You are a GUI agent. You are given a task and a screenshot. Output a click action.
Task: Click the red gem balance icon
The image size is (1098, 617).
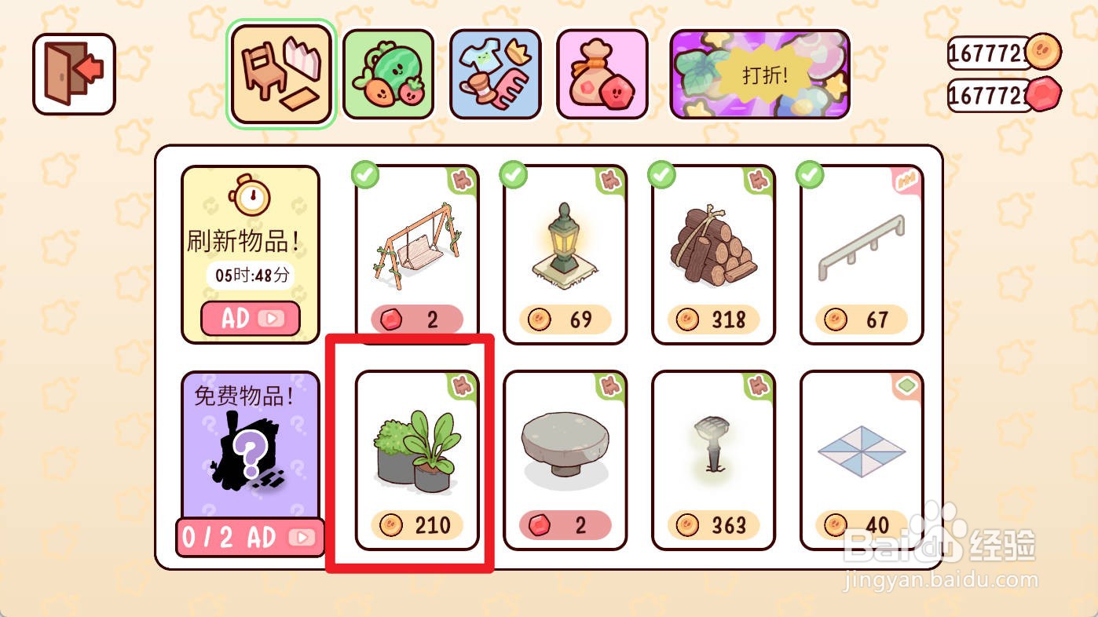pos(1043,96)
